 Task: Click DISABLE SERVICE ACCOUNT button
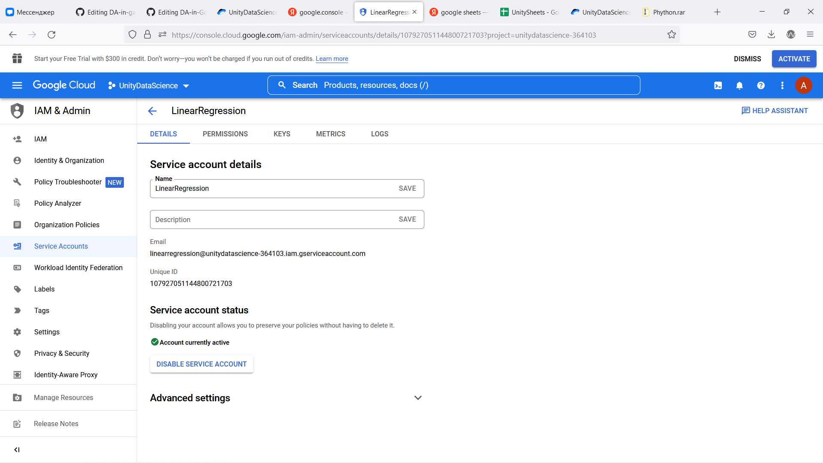(201, 364)
